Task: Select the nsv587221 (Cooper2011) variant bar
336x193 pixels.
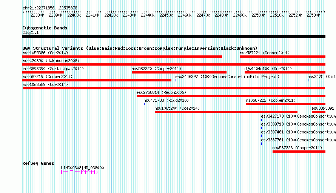Action: point(283,57)
